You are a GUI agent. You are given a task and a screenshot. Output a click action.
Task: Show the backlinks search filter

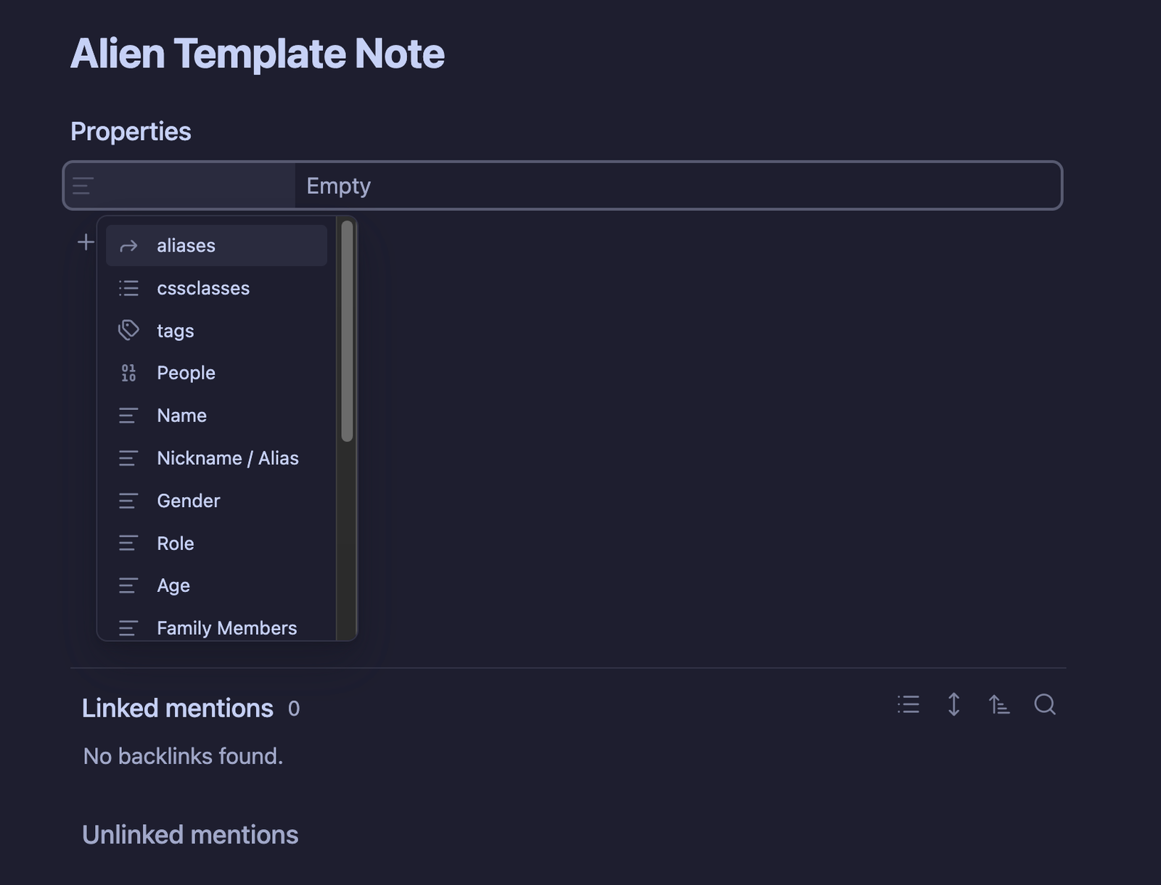tap(1044, 704)
